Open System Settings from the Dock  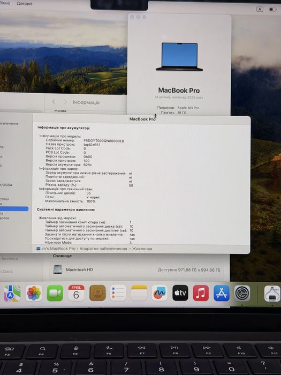242,293
